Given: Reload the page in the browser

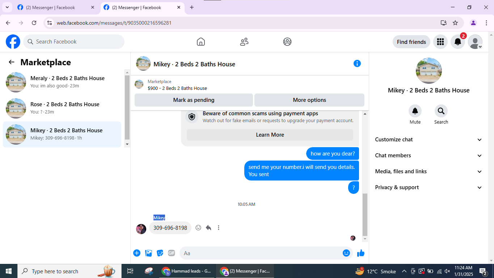Looking at the screenshot, I should point(34,23).
